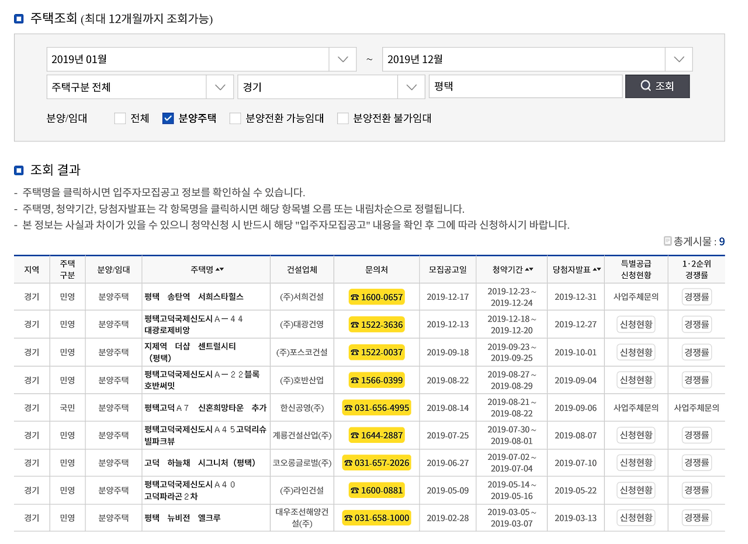Click 경쟁률 button for 호반써밋 row

(697, 380)
